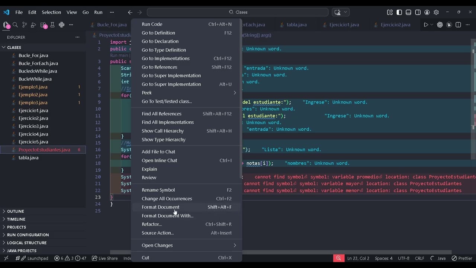The width and height of the screenshot is (476, 268).
Task: Switch to Ejercicio2.java tab
Action: [395, 25]
